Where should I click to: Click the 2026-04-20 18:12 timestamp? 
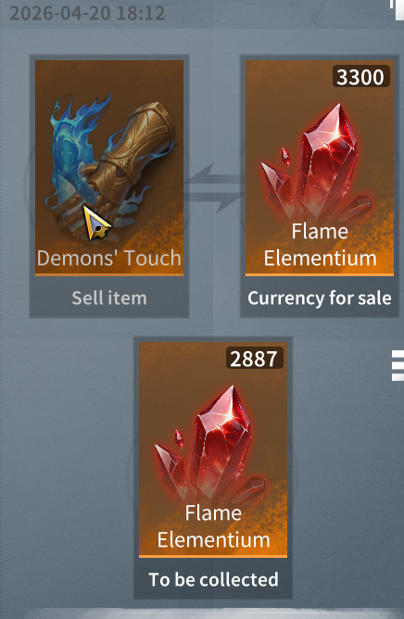tap(87, 13)
